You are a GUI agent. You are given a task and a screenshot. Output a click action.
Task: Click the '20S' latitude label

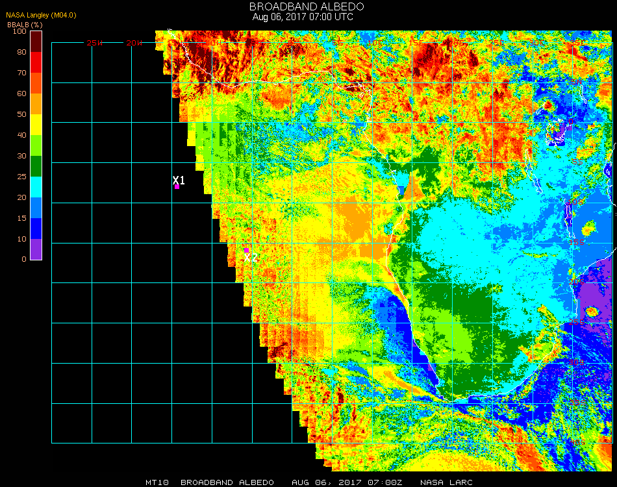coord(577,282)
